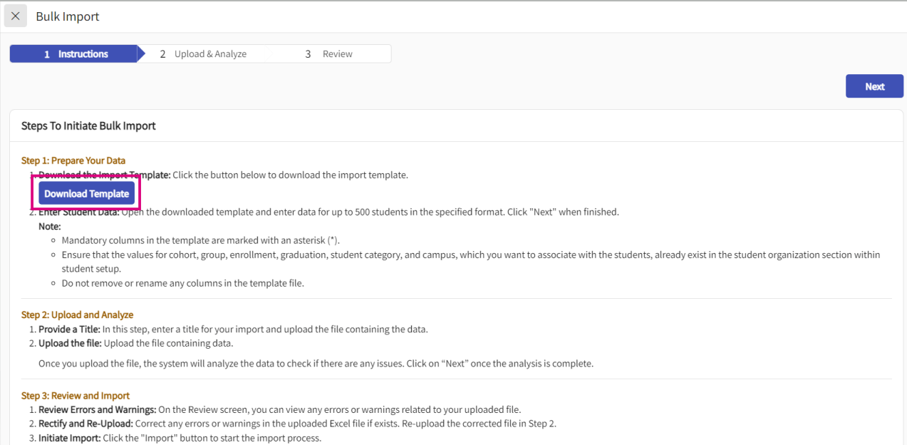Select the Step 2: Upload and Analyze heading
The width and height of the screenshot is (907, 445).
coord(77,314)
